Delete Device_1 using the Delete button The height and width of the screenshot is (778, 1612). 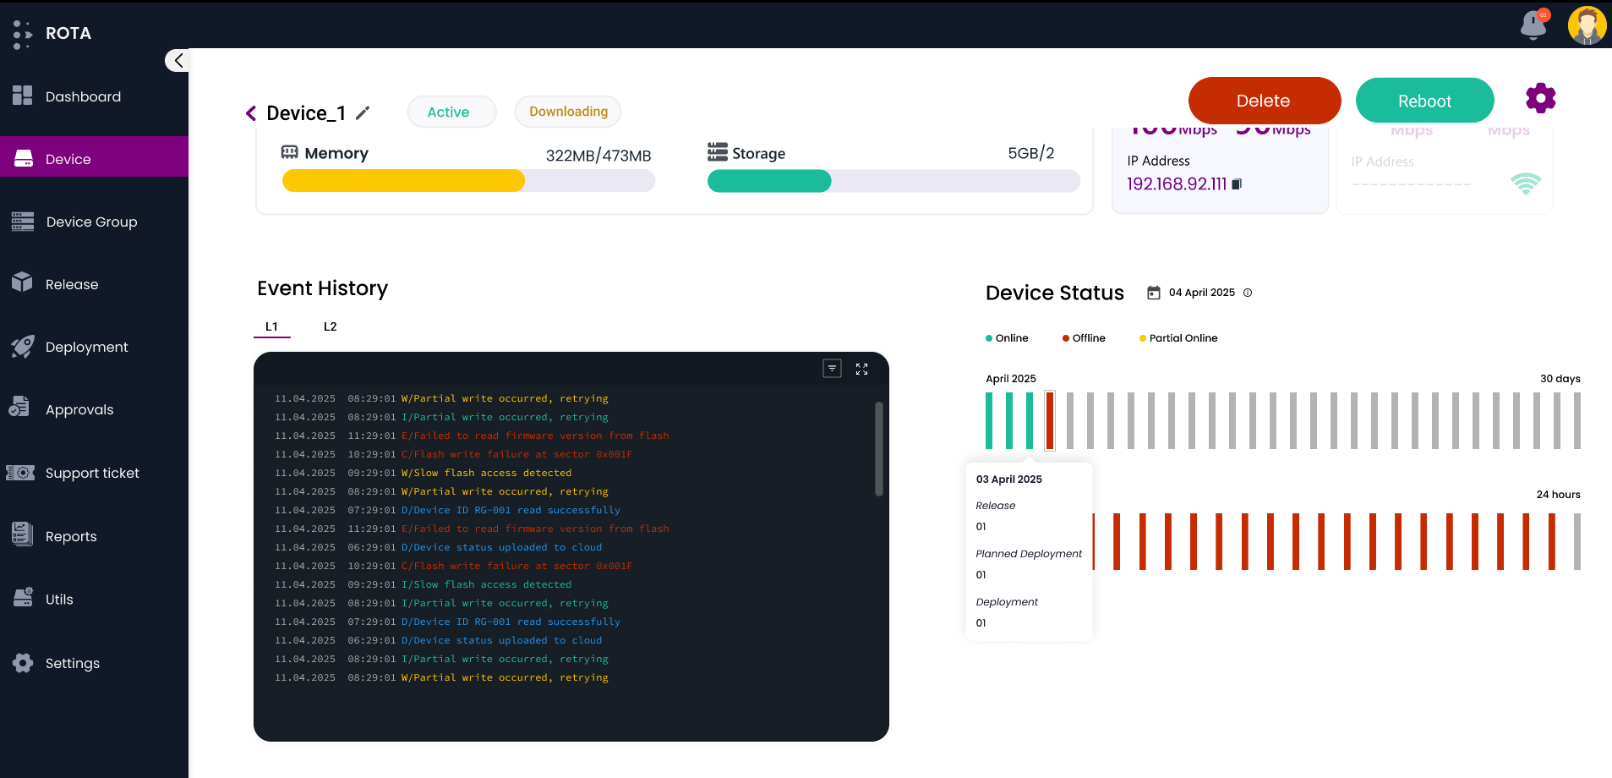click(x=1264, y=101)
